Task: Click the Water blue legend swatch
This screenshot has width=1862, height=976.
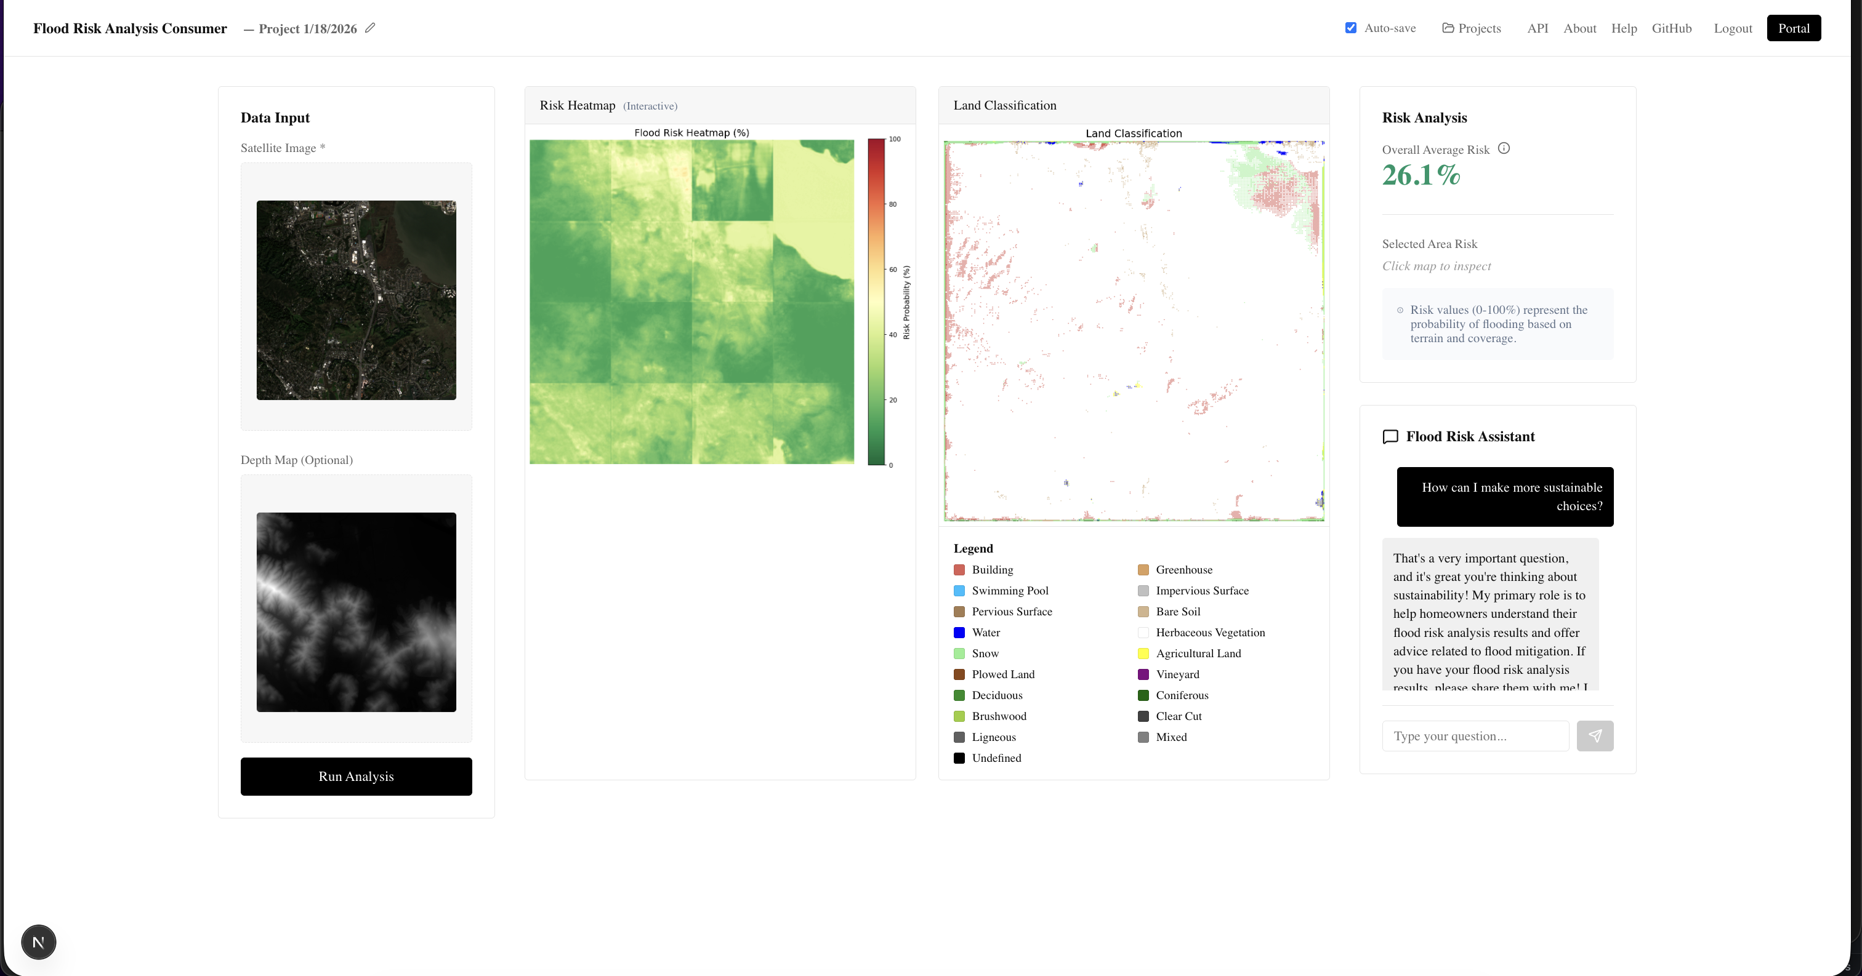Action: click(959, 633)
